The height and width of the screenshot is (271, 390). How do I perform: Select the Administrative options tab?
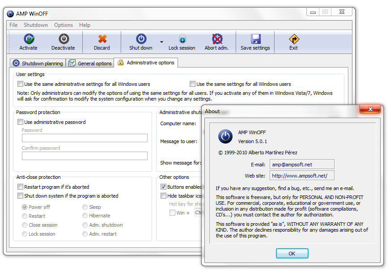(x=146, y=63)
